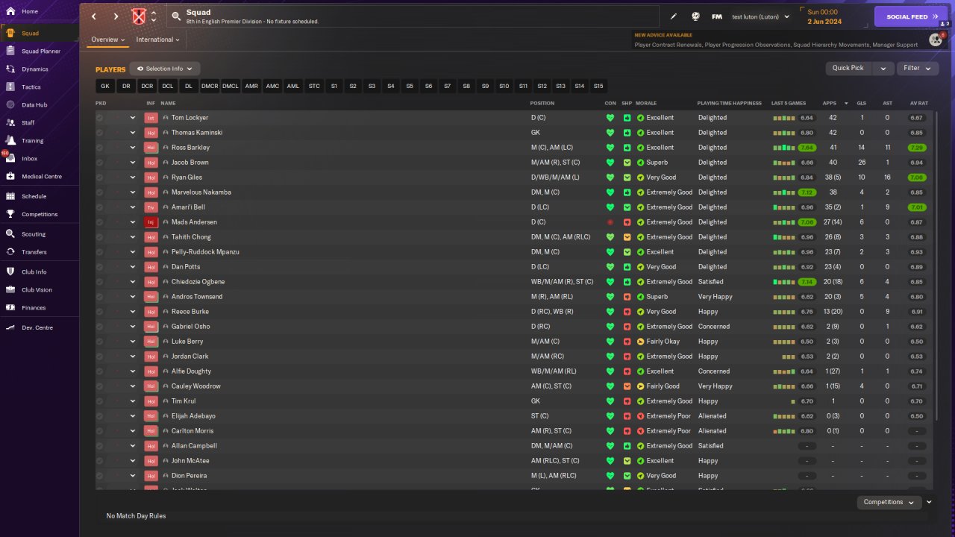Image resolution: width=955 pixels, height=537 pixels.
Task: Click the football world icon in header
Action: pos(695,16)
